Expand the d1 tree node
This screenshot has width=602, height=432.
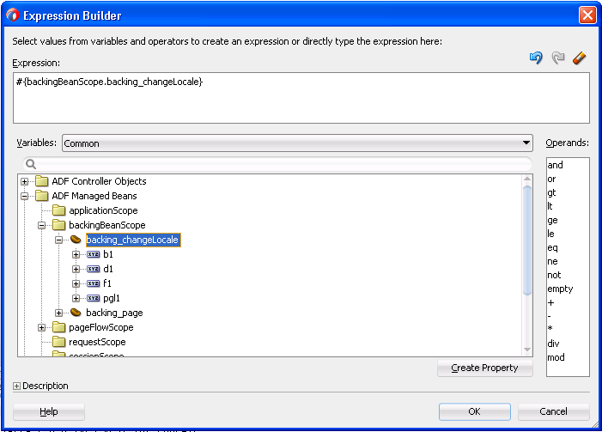(x=76, y=269)
